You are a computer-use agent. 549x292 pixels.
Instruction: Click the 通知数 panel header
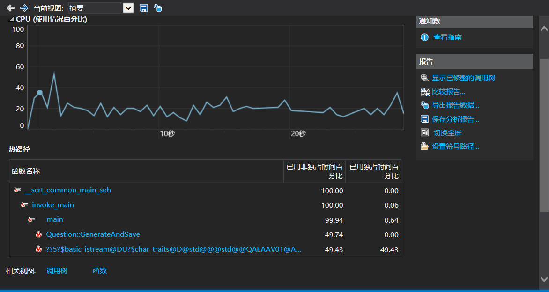coord(474,21)
